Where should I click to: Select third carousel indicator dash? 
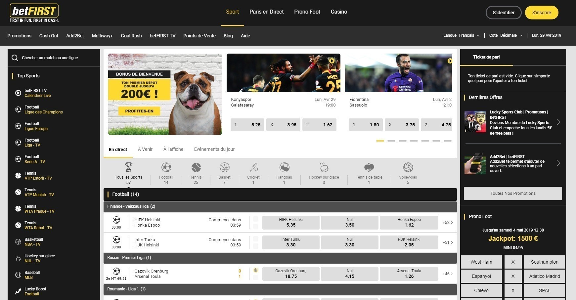403,141
